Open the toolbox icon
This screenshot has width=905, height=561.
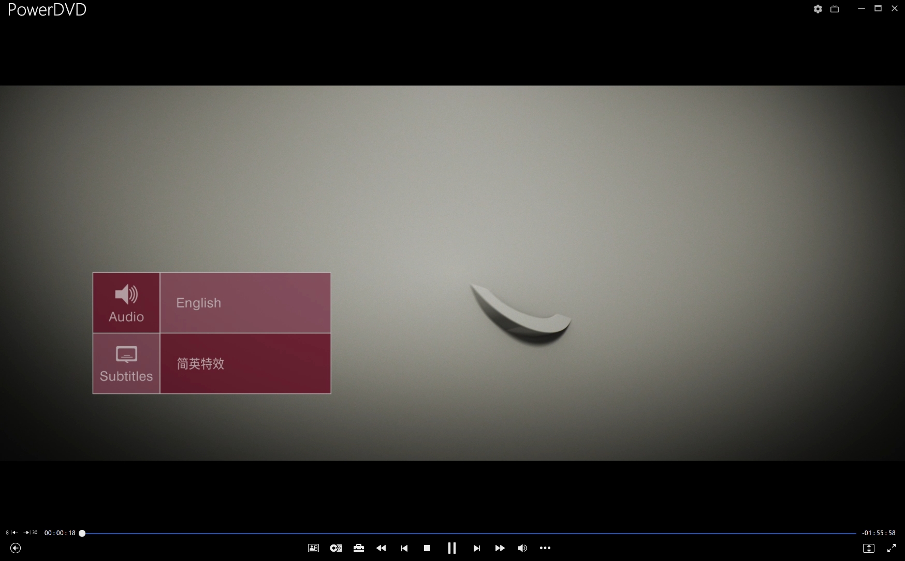coord(359,548)
